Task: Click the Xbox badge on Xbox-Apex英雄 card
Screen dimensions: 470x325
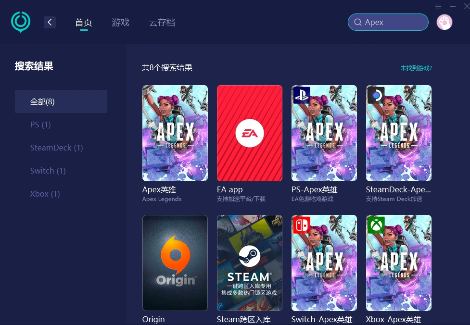Action: coord(376,225)
